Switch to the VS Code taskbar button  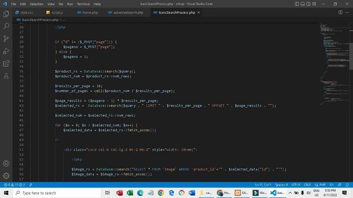(x=277, y=193)
